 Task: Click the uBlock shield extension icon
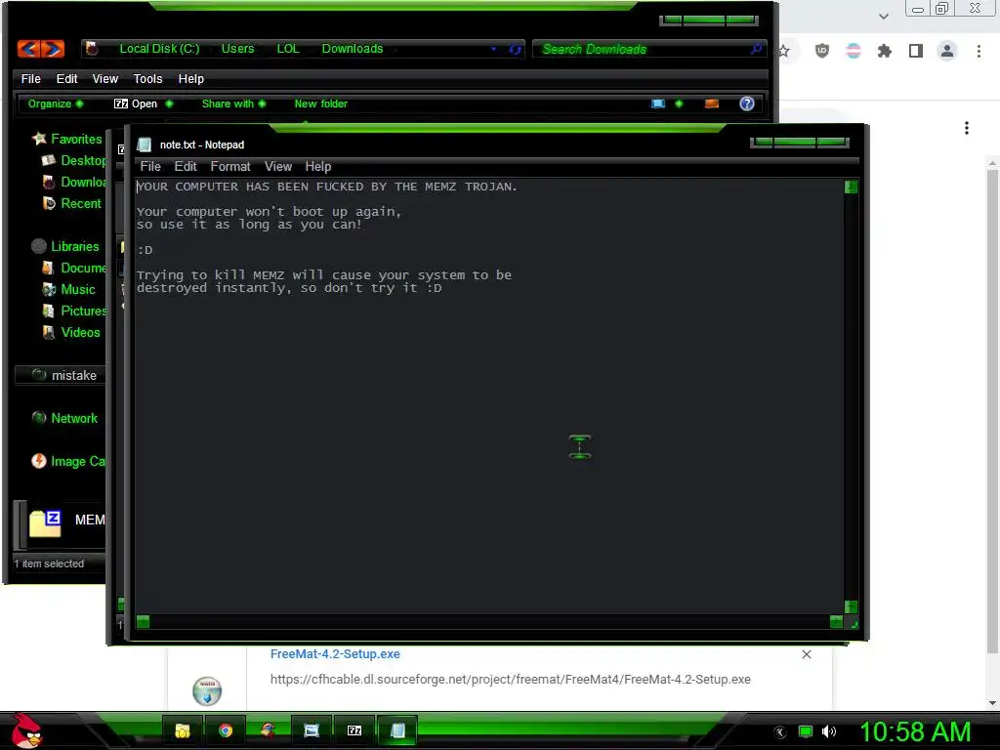822,51
